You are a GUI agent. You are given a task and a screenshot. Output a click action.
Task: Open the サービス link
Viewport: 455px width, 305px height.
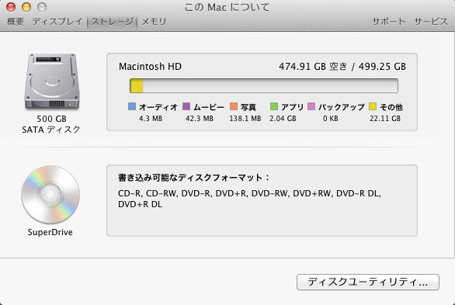click(431, 22)
